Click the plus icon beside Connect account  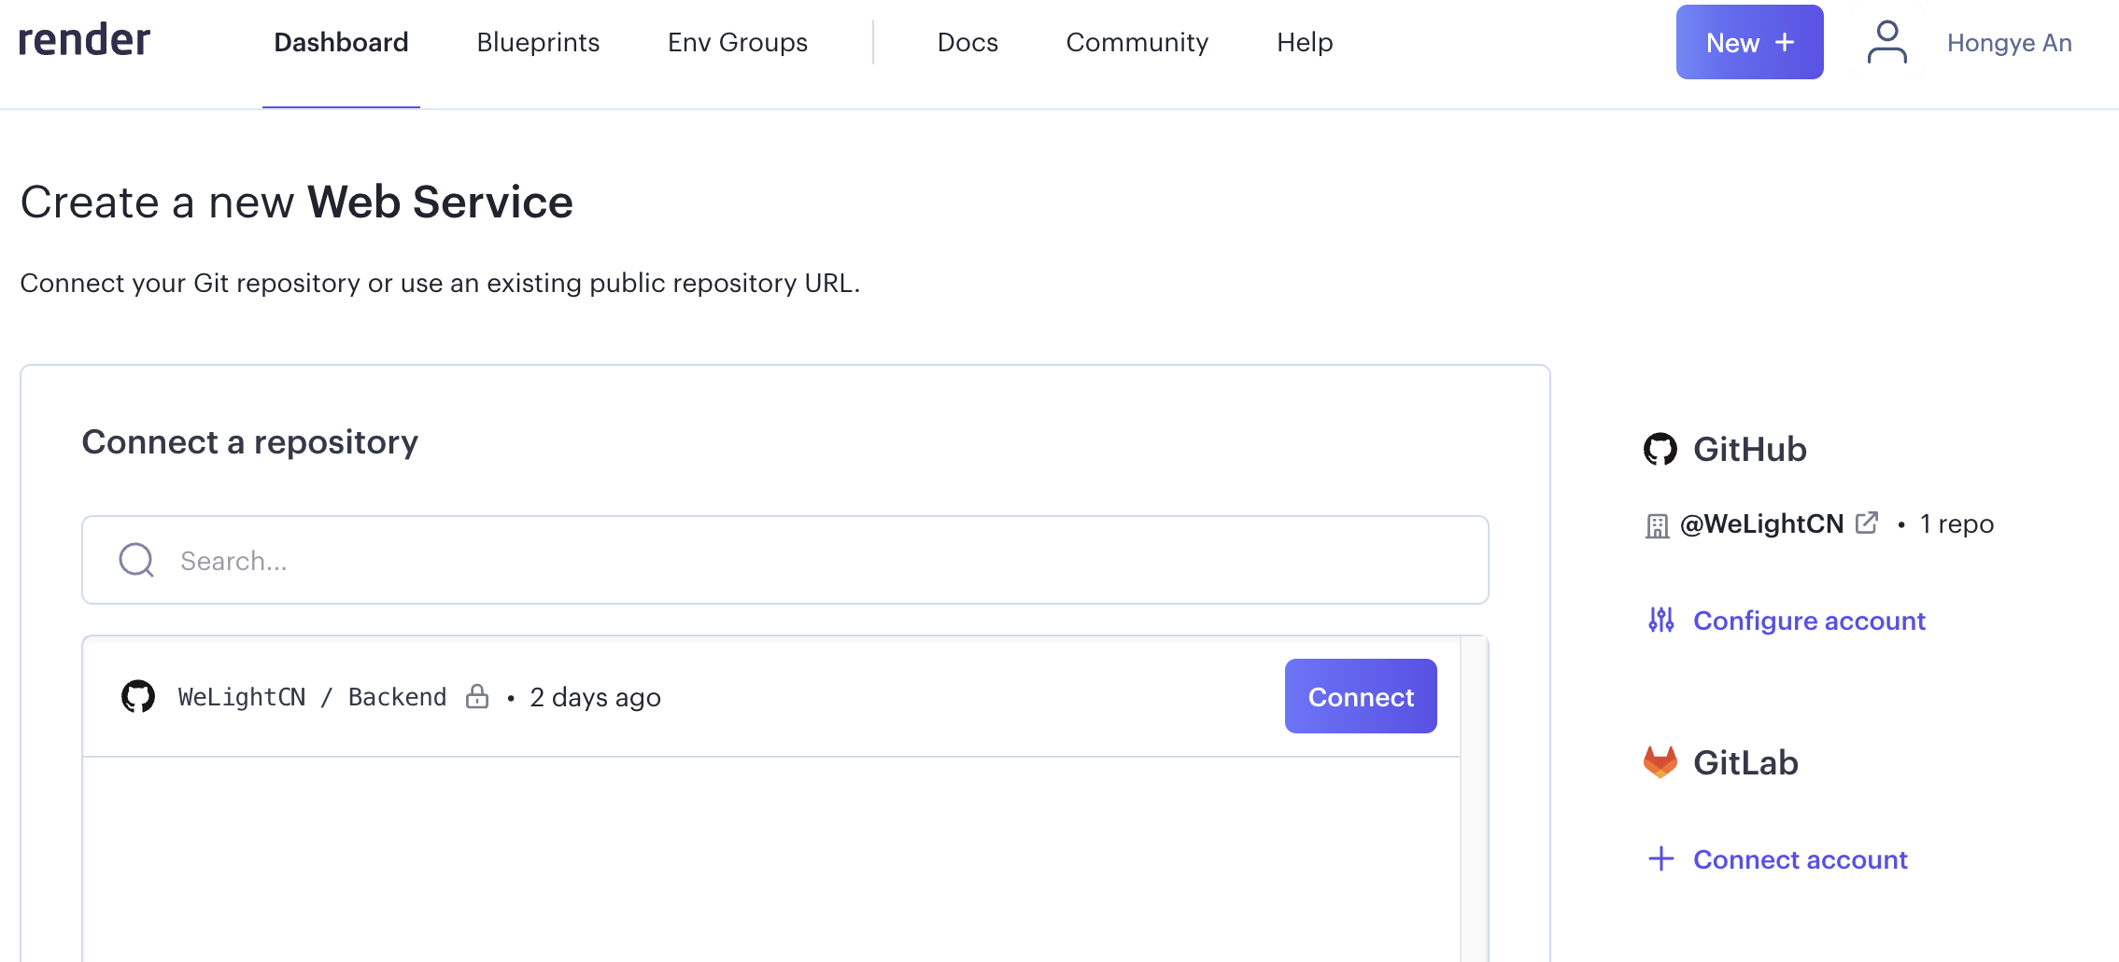pyautogui.click(x=1661, y=858)
